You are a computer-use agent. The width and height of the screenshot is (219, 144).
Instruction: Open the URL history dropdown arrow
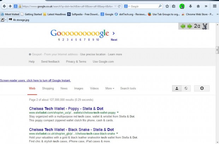click(116, 6)
